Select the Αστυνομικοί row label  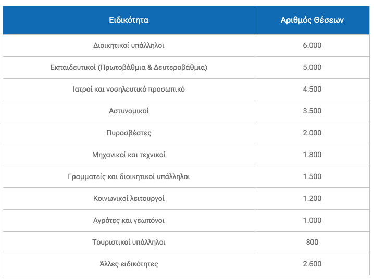point(129,111)
